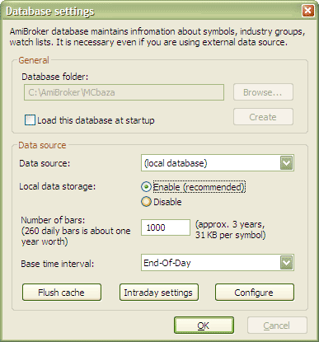Click the '260 daily bars' hint text
Image resolution: width=319 pixels, height=342 pixels.
(76, 237)
